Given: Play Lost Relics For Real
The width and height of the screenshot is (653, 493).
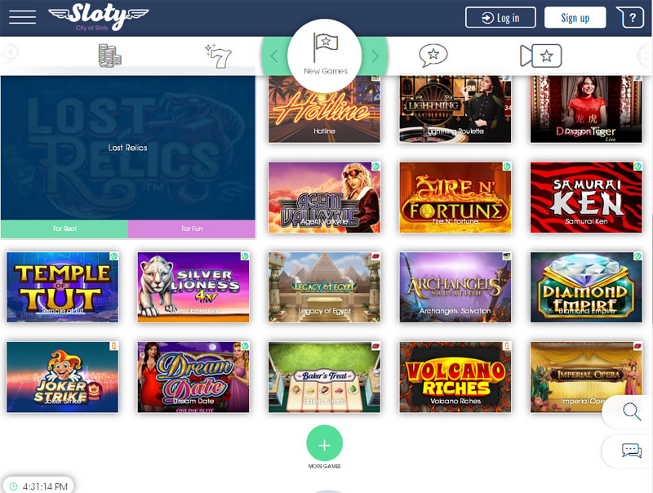Looking at the screenshot, I should (64, 229).
